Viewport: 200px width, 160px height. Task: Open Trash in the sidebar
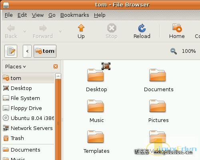(x=28, y=138)
